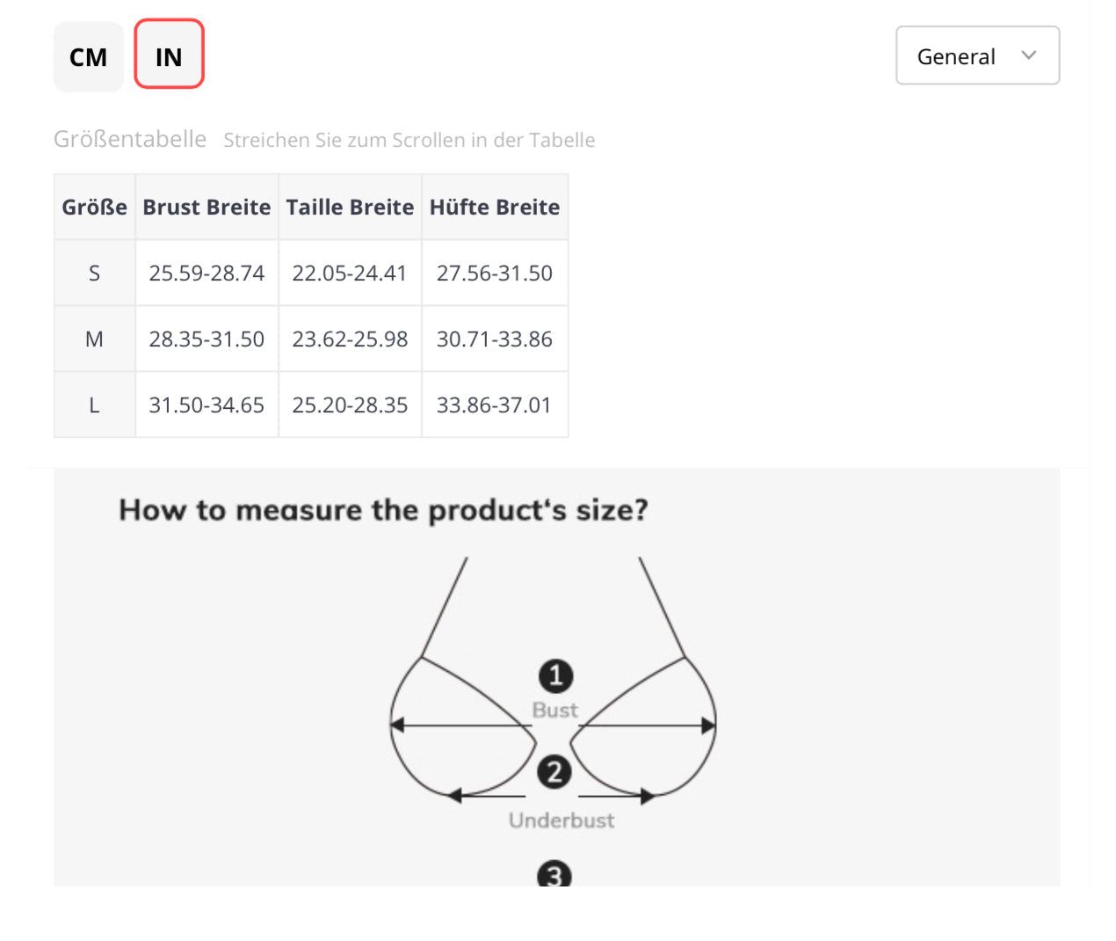Click the measurement guide diagram title
This screenshot has height=941, width=1116.
383,510
